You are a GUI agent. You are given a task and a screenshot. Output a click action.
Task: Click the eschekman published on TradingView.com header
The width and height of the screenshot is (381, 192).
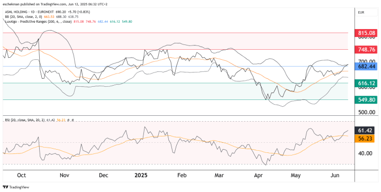click(x=55, y=4)
